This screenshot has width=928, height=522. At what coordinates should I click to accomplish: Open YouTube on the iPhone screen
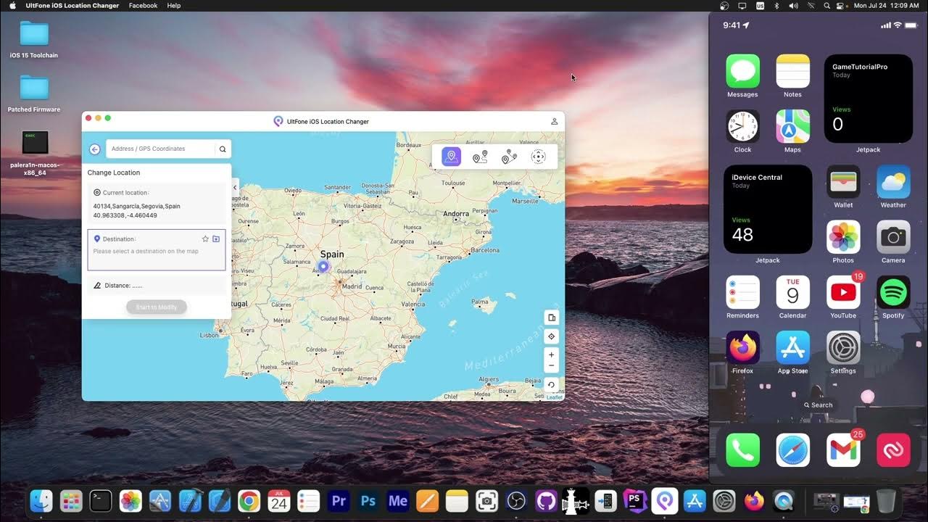coord(843,292)
